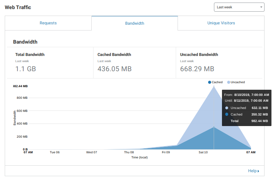Click the uncached dot icon in the tooltip

coord(227,108)
